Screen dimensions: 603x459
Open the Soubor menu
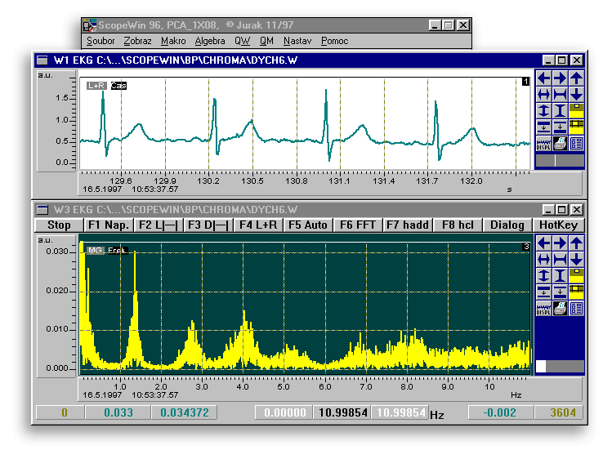pyautogui.click(x=100, y=41)
